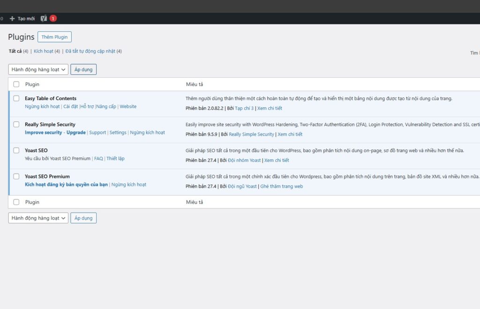Select the Yoast SEO Premium plugin name
The height and width of the screenshot is (309, 480).
click(x=47, y=177)
